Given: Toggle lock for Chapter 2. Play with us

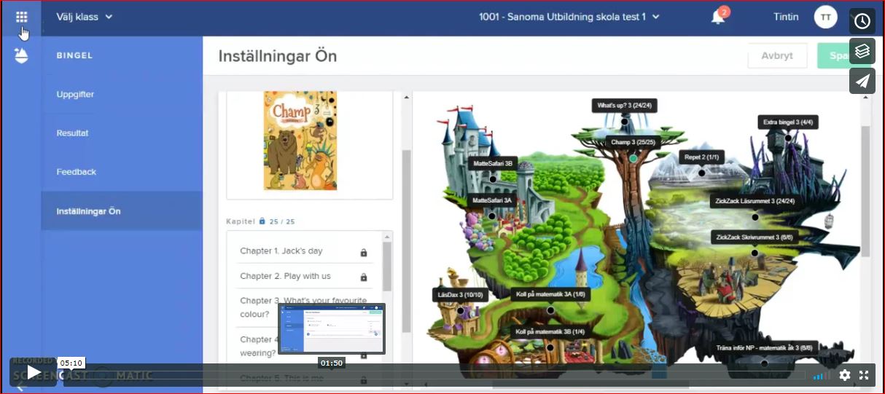Looking at the screenshot, I should 363,277.
